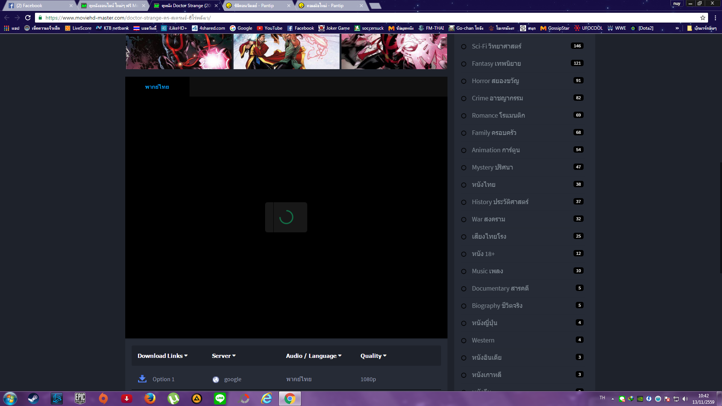722x406 pixels.
Task: Switch to the first Pantip browser tab
Action: coord(258,6)
